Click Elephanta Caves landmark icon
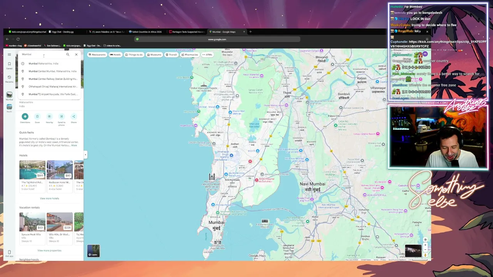This screenshot has height=277, width=493. click(x=265, y=221)
